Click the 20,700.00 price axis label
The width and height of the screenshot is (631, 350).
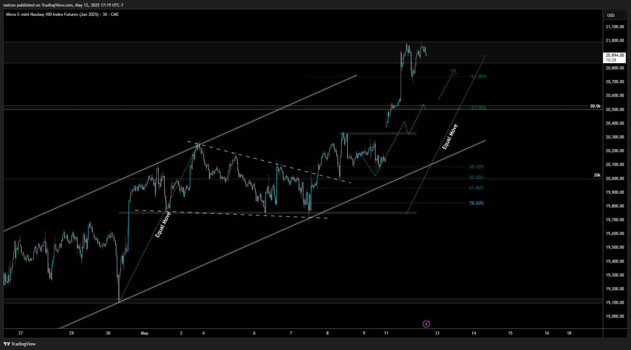point(615,82)
